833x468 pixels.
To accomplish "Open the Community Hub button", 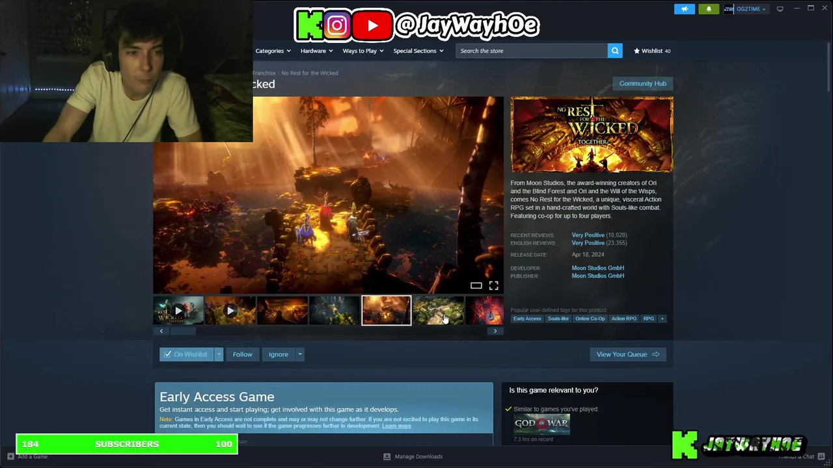I will pos(642,83).
